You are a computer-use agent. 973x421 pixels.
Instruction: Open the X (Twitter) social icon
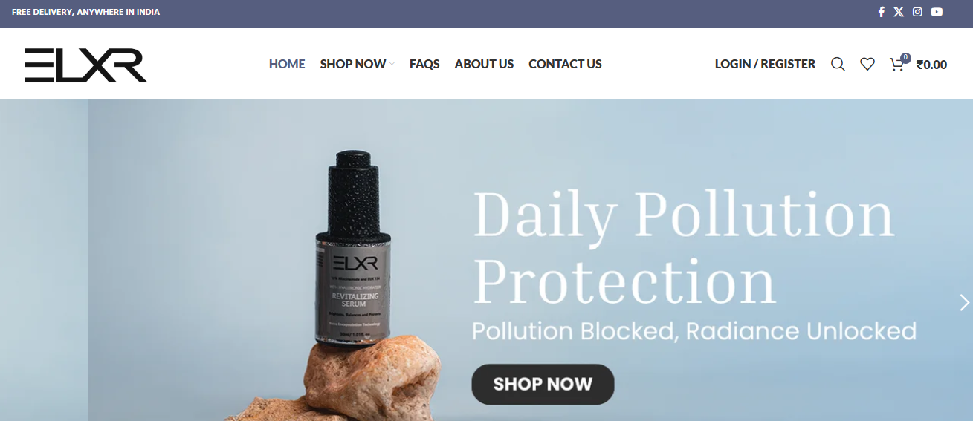pyautogui.click(x=899, y=12)
